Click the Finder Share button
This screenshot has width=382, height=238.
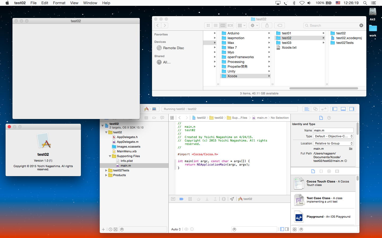(x=267, y=25)
